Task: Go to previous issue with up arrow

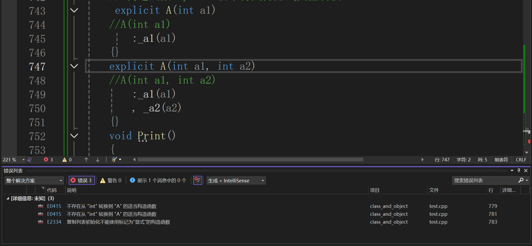Action: 86,160
